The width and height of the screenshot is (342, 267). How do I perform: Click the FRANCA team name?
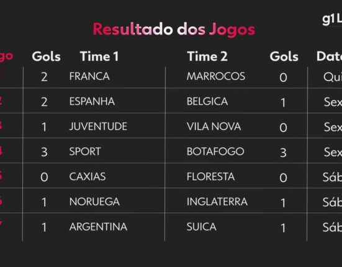(89, 76)
